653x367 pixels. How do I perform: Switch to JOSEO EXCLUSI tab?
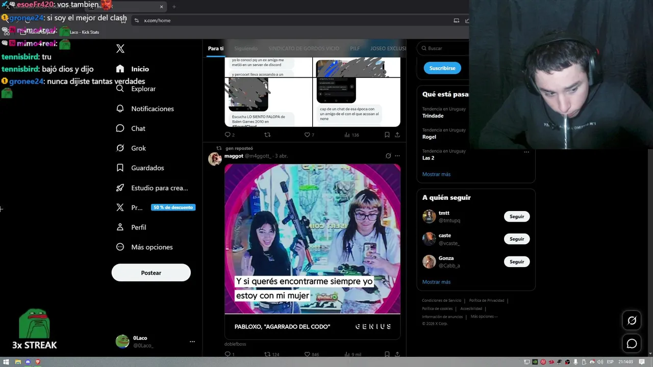click(x=388, y=48)
